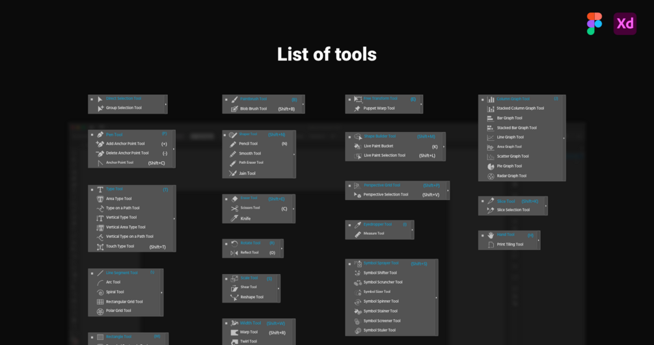
Task: Choose the Reshape Tool icon
Action: point(234,298)
